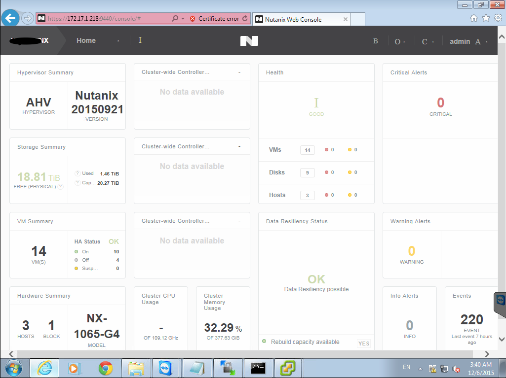Click the Rebuild capacity YES indicator

coord(364,344)
